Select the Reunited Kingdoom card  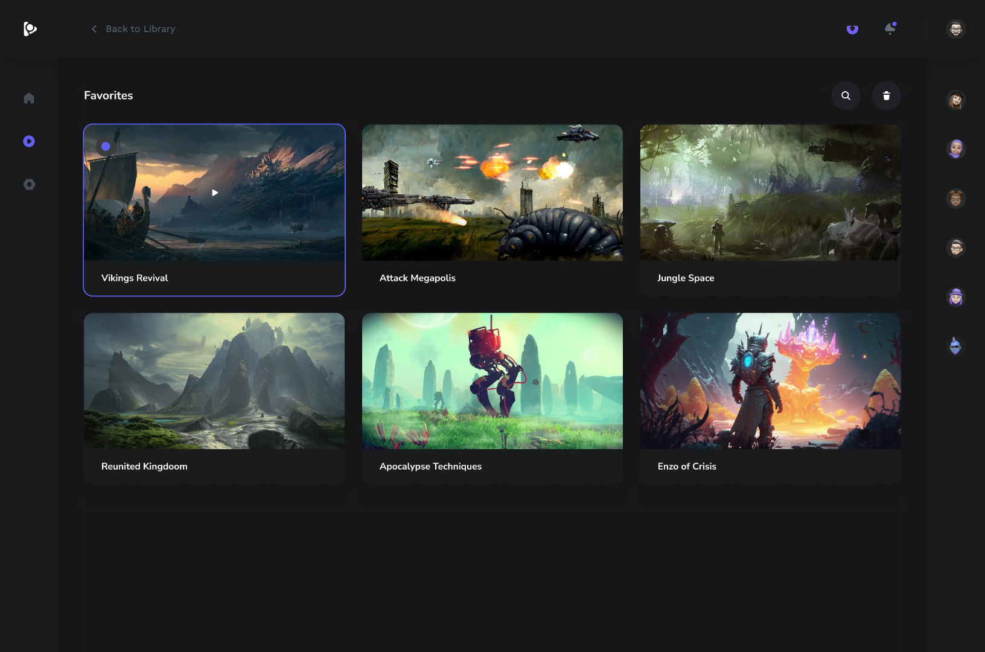(214, 397)
